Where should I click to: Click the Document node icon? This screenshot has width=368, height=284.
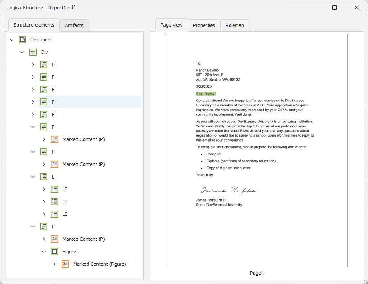[22, 40]
